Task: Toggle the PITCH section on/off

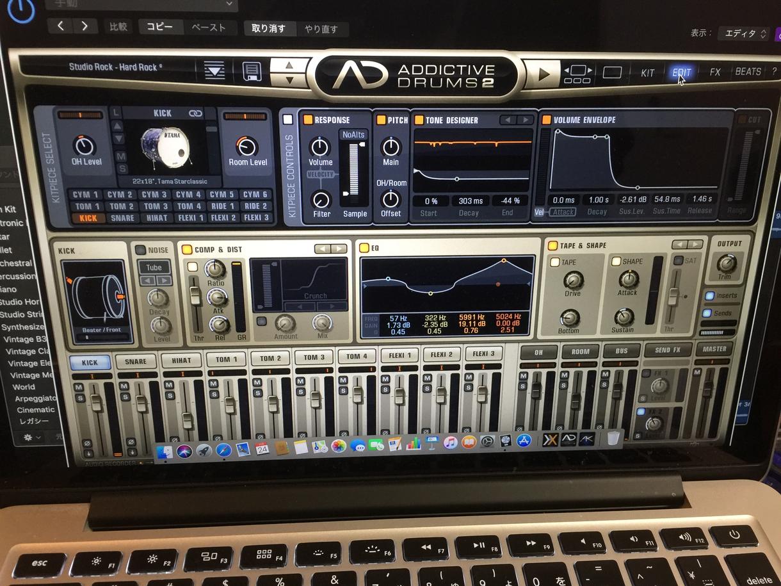Action: click(382, 120)
